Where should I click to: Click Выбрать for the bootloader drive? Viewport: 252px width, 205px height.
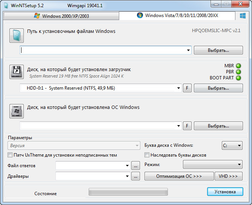(x=218, y=88)
